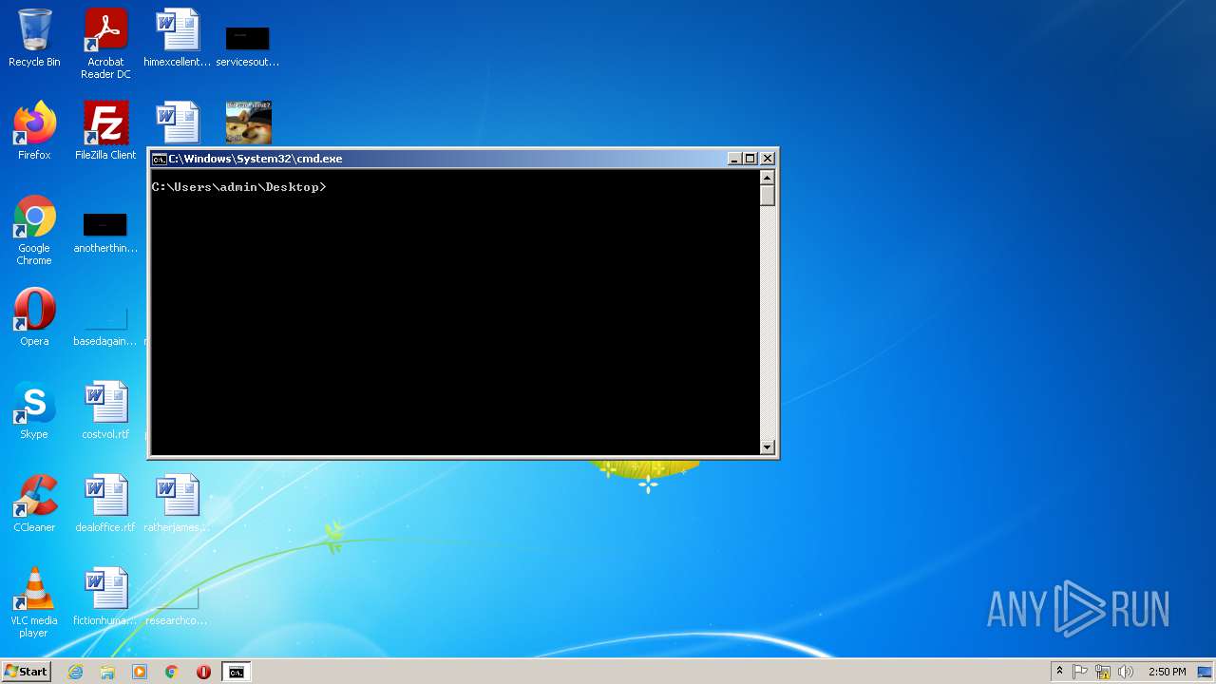Maximize the cmd.exe window
The height and width of the screenshot is (684, 1216).
coord(750,159)
